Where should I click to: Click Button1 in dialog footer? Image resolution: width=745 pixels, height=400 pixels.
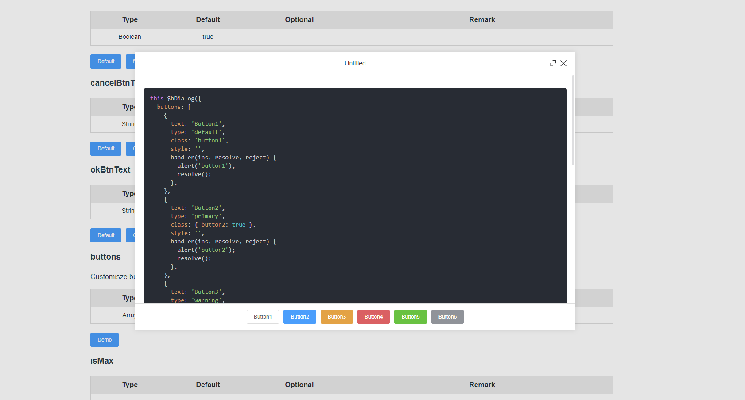coord(263,317)
